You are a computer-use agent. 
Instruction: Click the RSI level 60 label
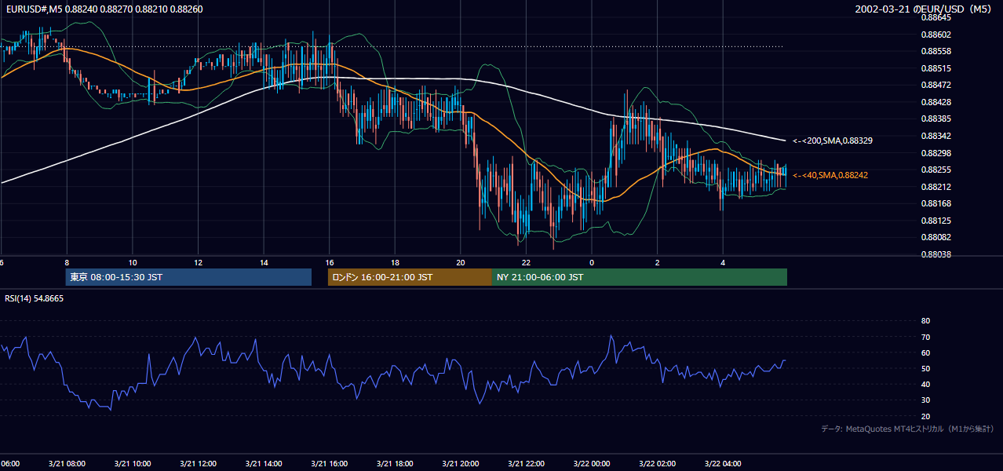925,352
